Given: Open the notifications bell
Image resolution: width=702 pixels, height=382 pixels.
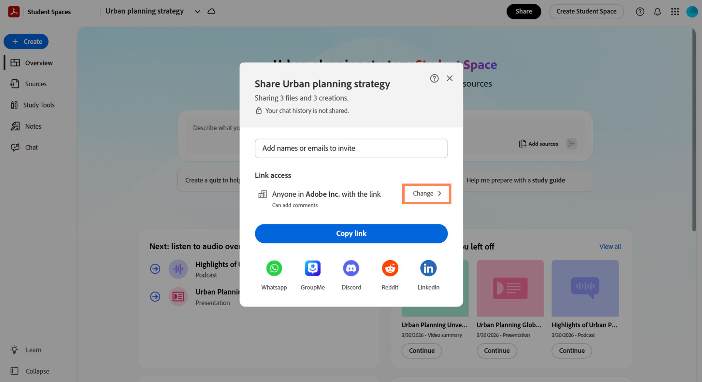Looking at the screenshot, I should [657, 11].
